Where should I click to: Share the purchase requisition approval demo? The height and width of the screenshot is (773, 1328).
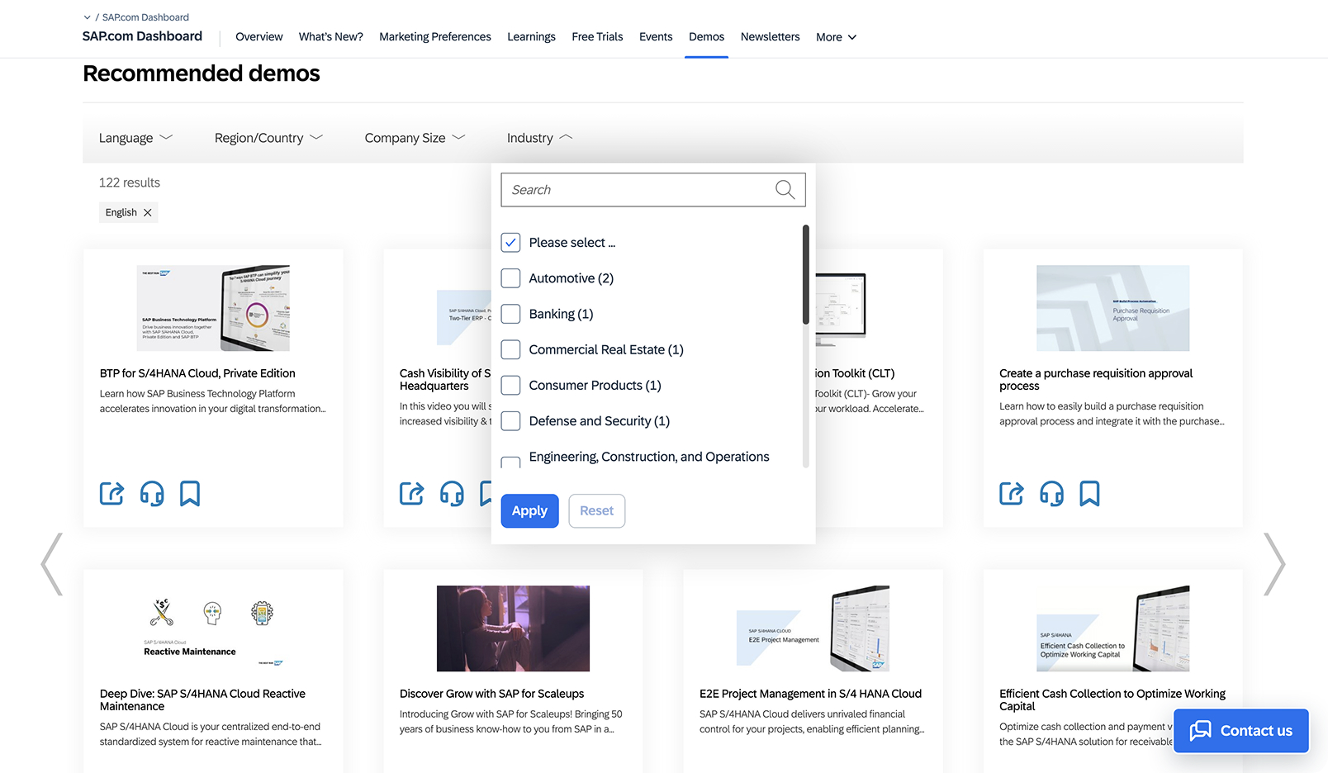pyautogui.click(x=1011, y=493)
